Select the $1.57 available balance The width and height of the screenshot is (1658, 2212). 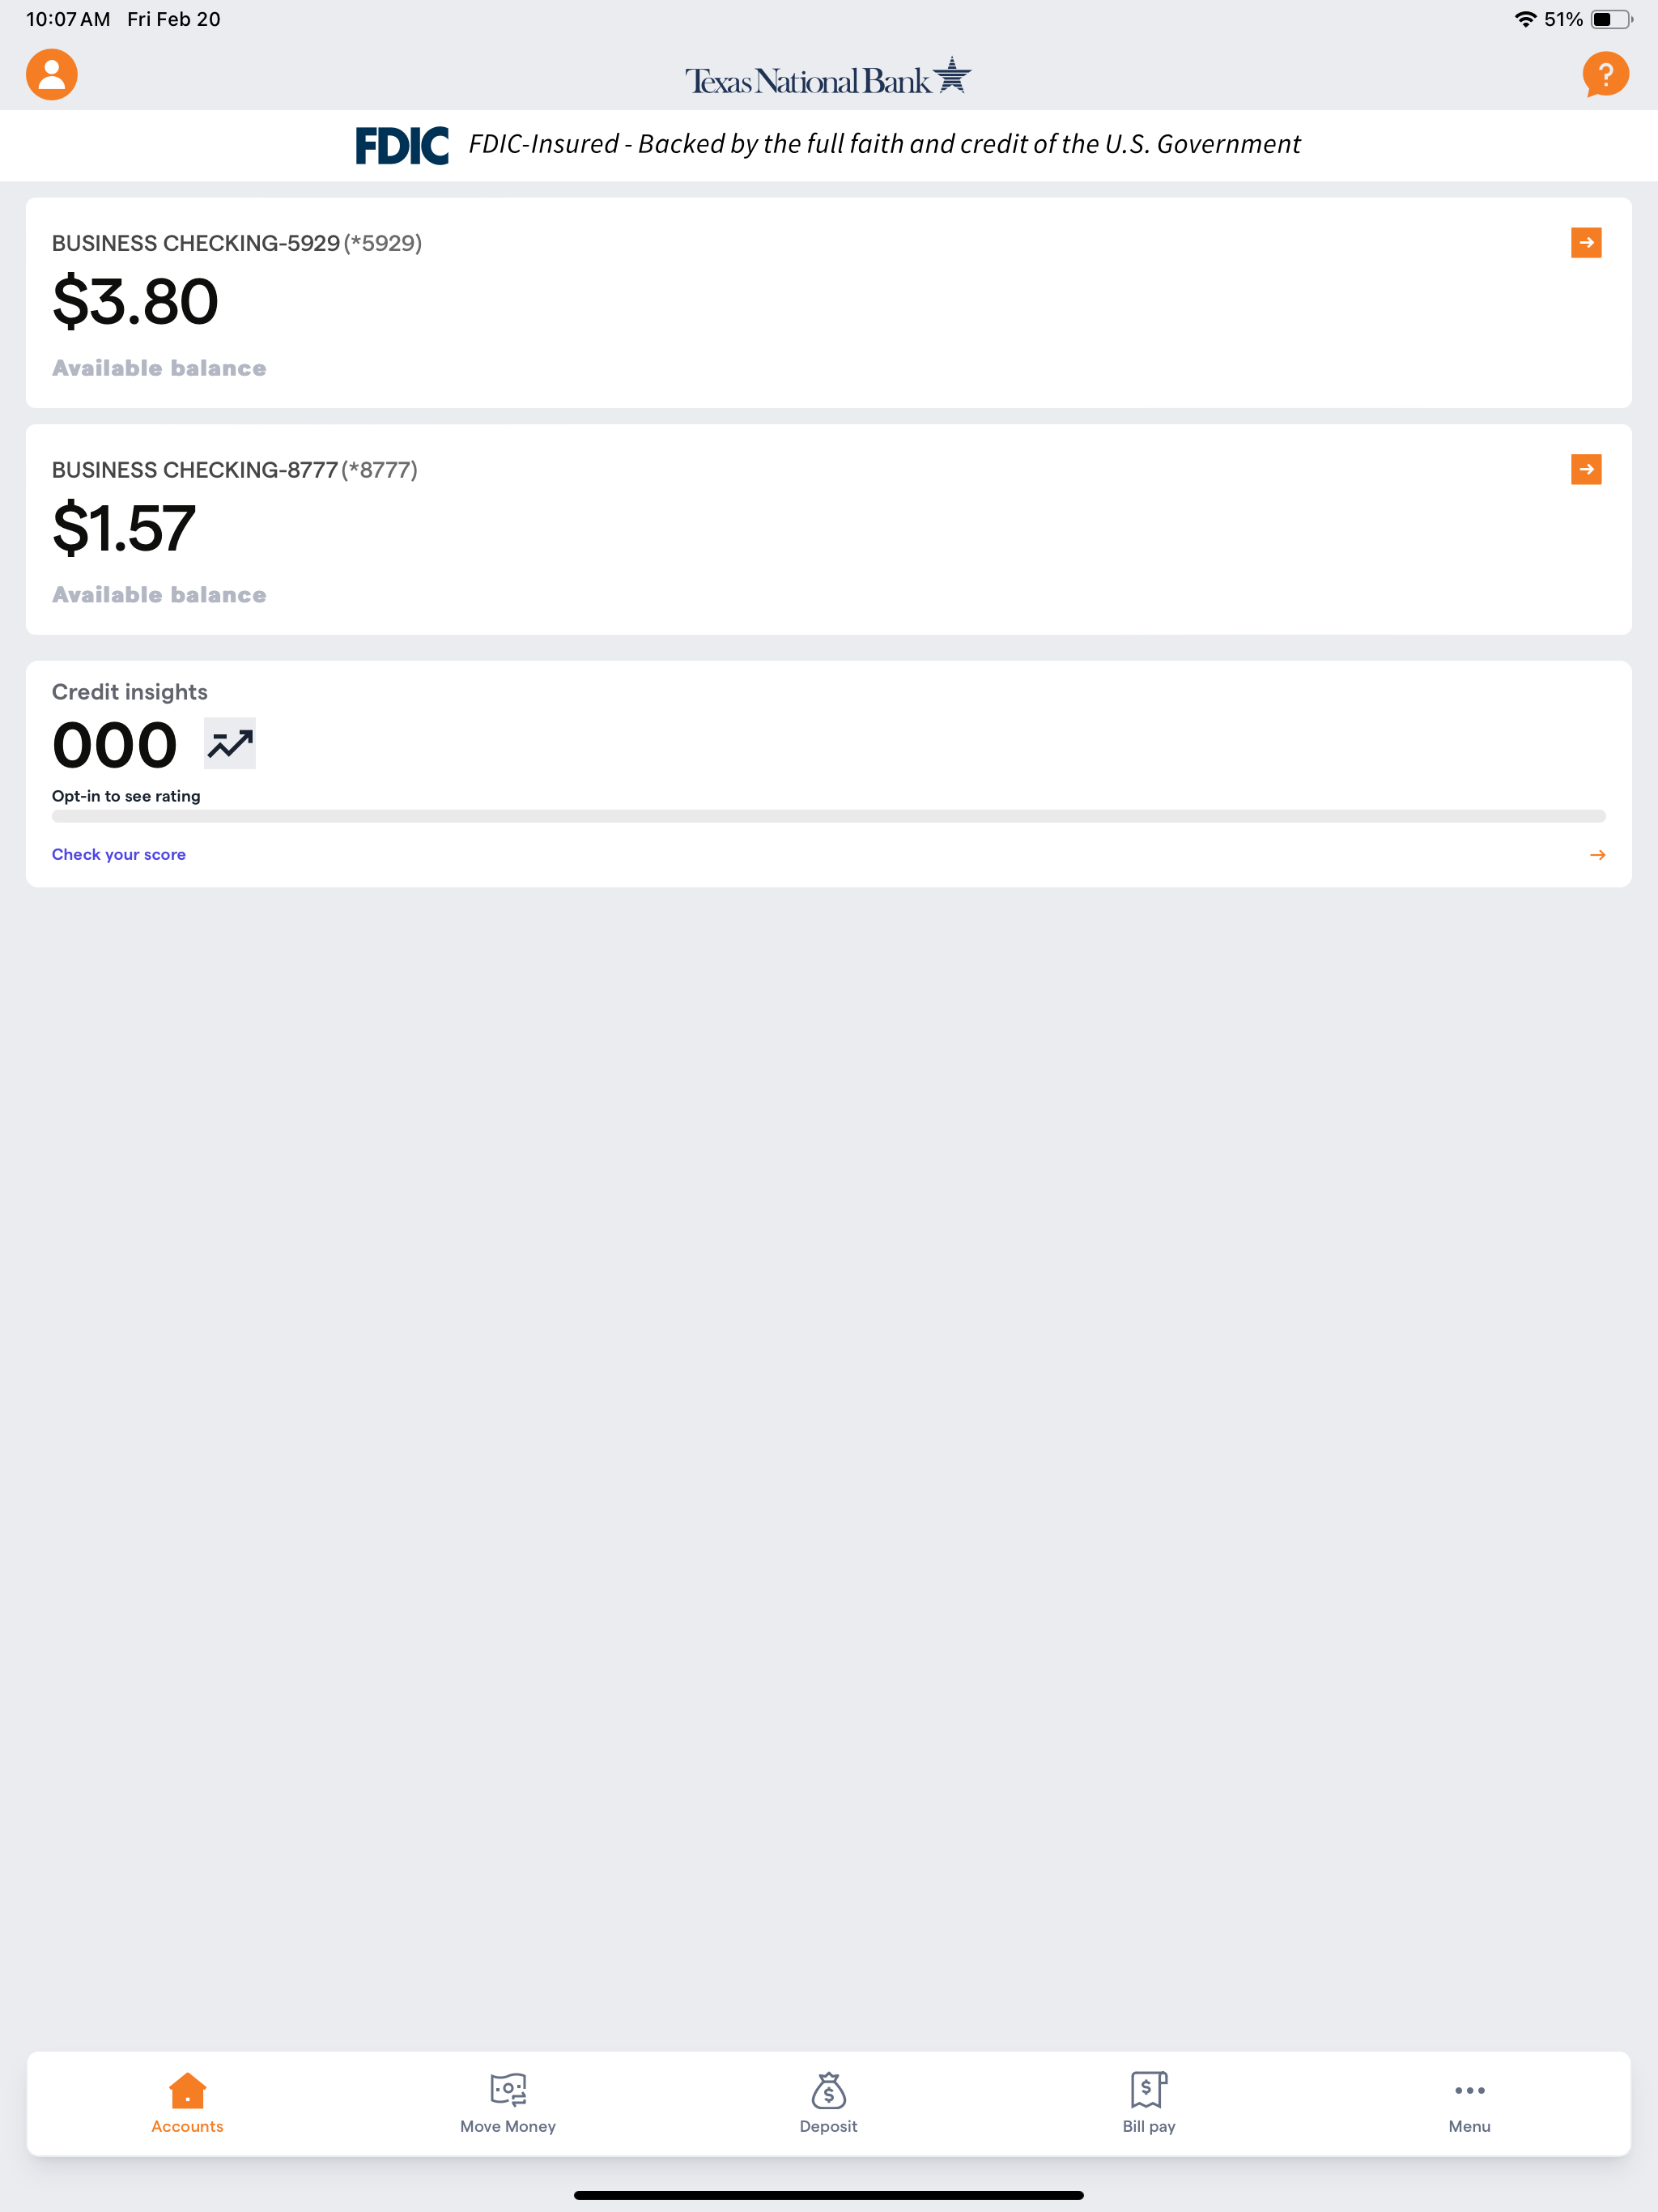point(124,529)
